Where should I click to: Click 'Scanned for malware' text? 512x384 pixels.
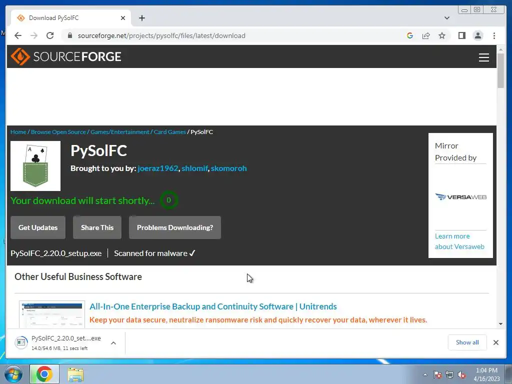154,253
